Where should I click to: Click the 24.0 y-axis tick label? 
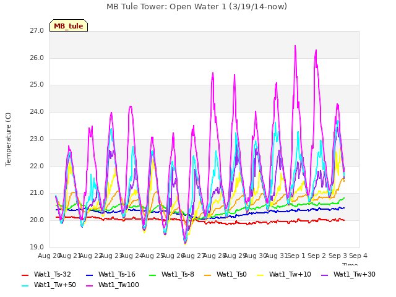(x=37, y=111)
